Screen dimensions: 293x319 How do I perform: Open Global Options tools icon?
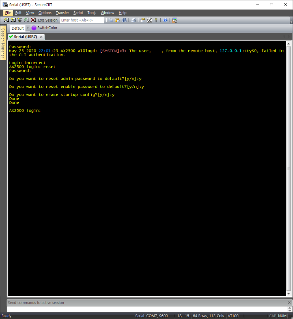click(149, 20)
